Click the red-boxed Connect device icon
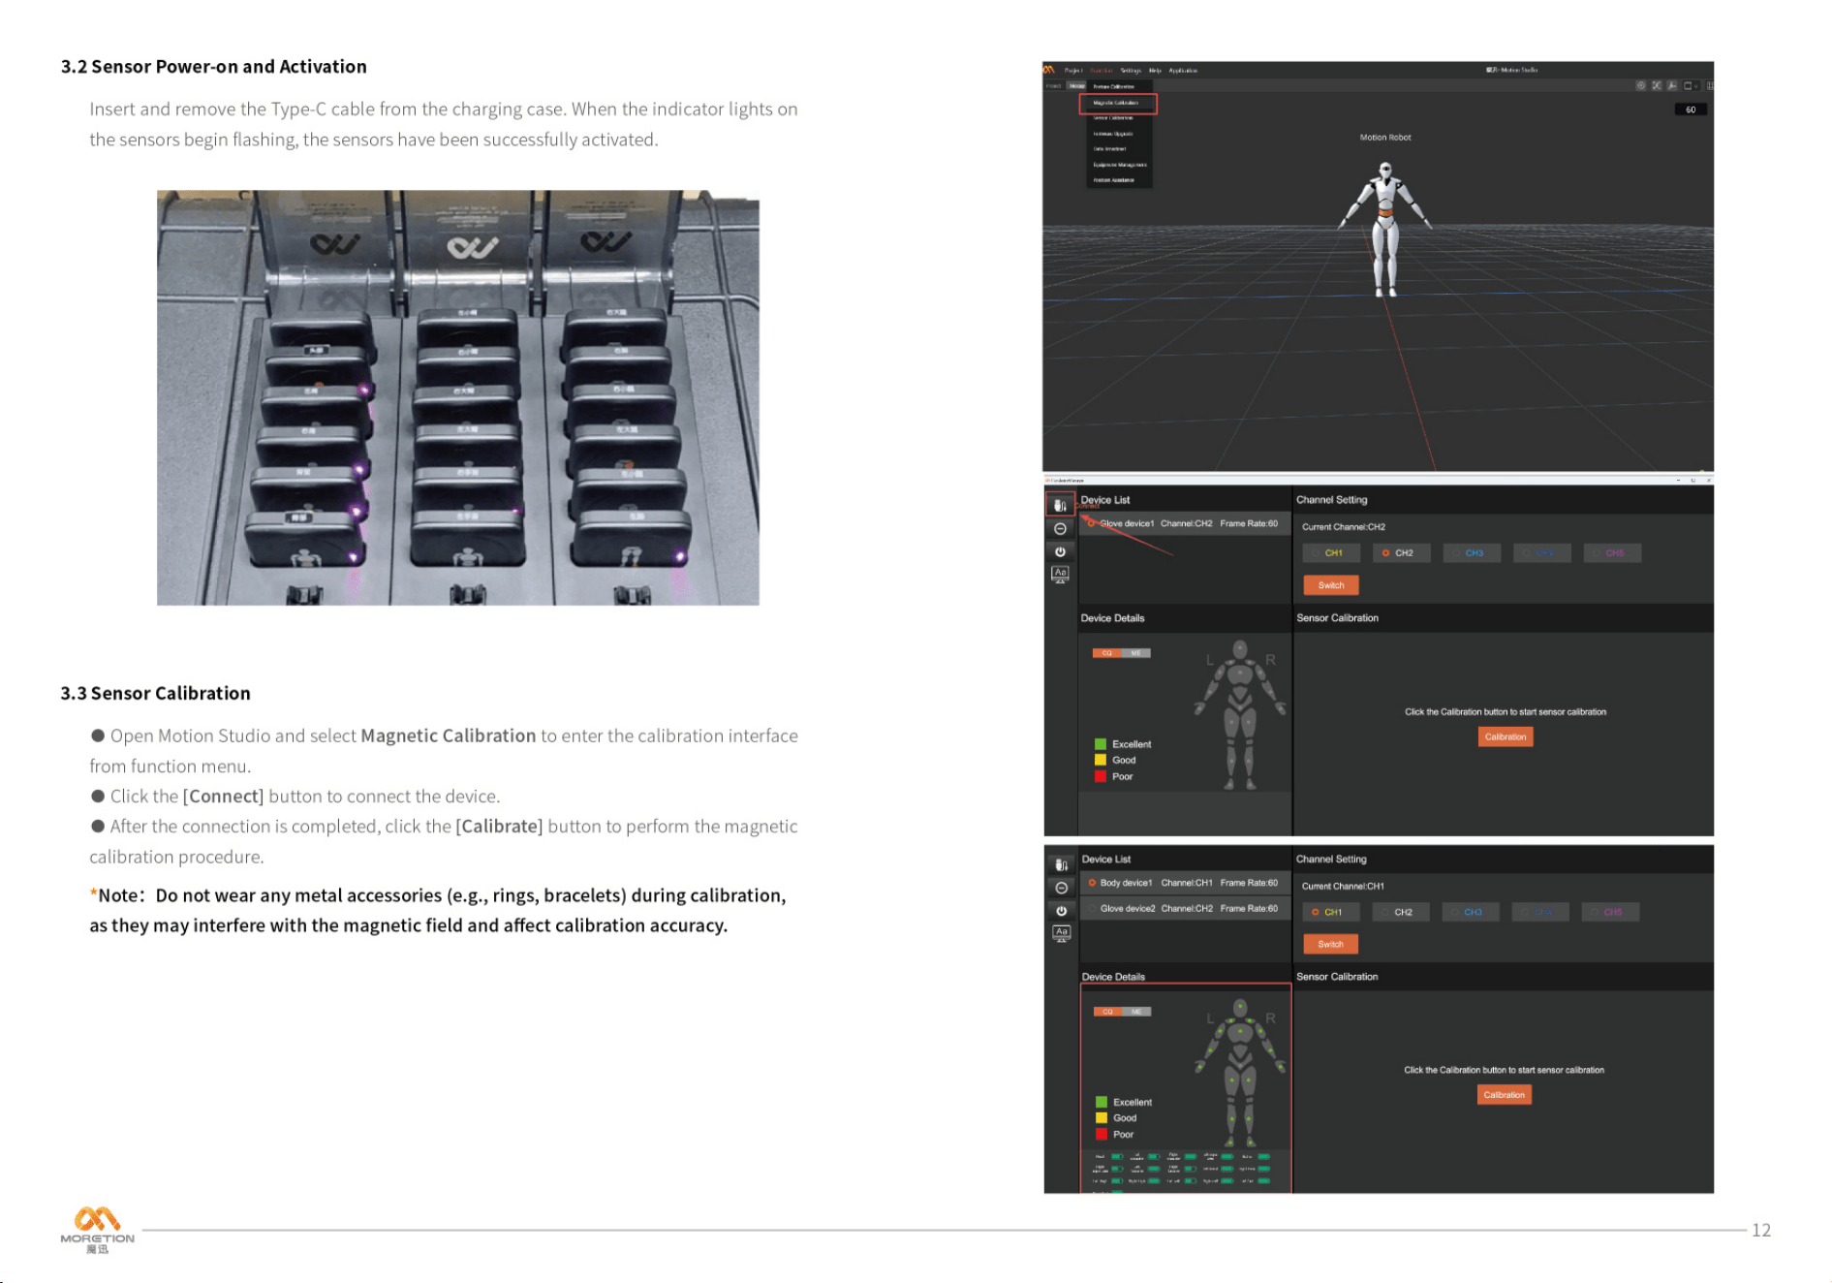 [1060, 505]
